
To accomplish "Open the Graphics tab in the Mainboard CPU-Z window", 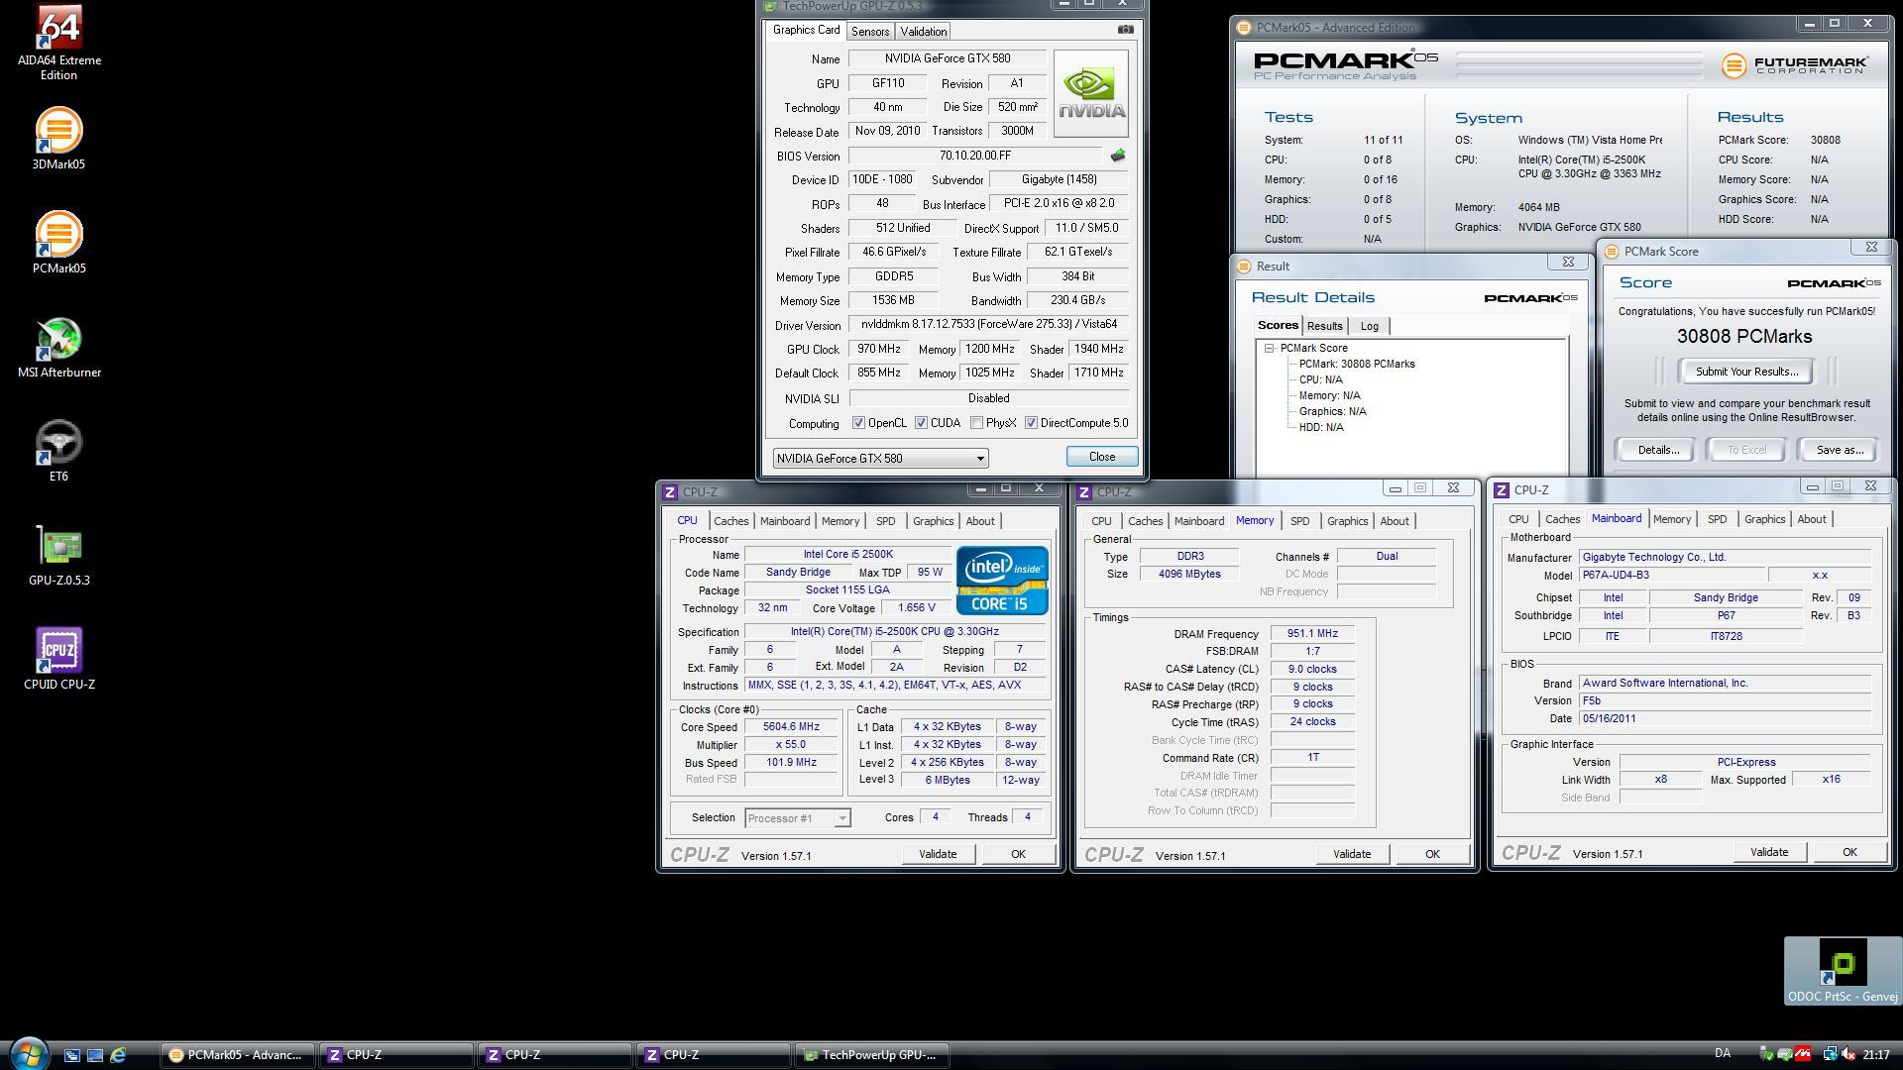I will tap(1764, 519).
